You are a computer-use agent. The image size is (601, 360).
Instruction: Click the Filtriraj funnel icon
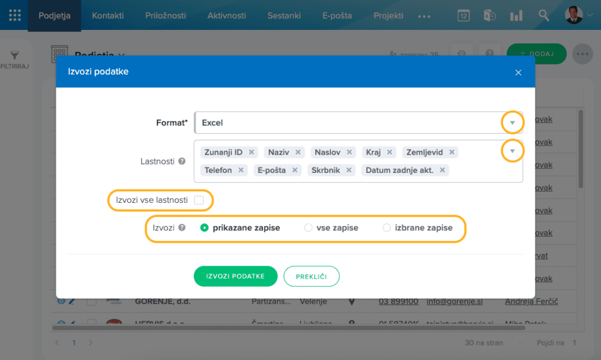point(15,55)
